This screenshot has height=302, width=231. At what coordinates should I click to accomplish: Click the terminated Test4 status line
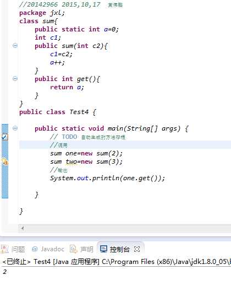coord(116,262)
